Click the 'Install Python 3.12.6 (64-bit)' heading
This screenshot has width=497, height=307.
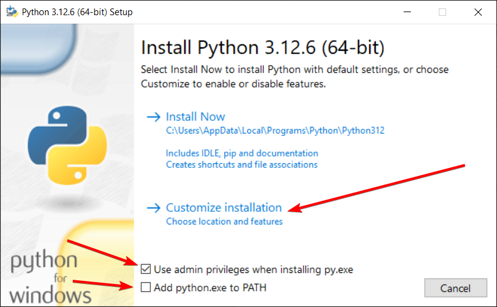point(263,47)
